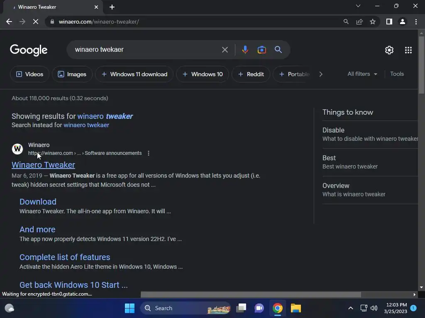Expand Overview in Things to know

click(x=370, y=190)
